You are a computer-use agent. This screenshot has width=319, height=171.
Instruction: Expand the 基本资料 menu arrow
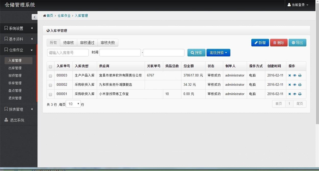(32, 39)
